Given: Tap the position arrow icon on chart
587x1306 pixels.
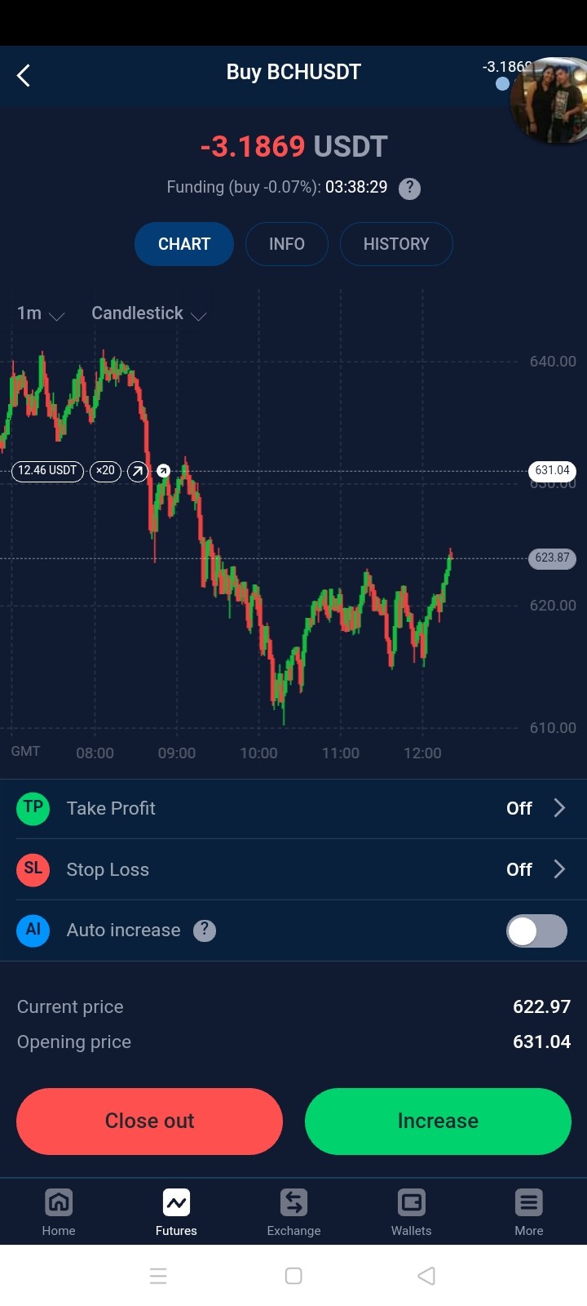Looking at the screenshot, I should (x=138, y=471).
